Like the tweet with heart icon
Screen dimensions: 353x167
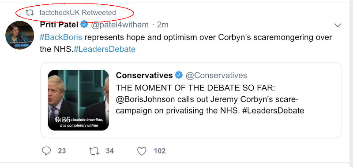142,151
